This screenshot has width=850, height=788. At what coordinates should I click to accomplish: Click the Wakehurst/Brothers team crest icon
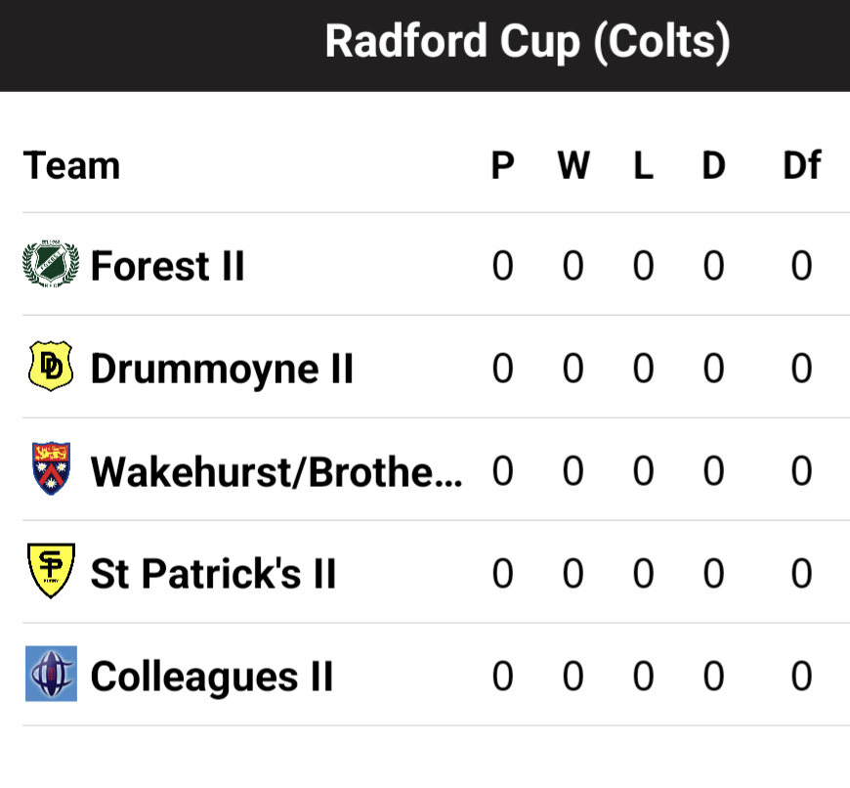click(x=51, y=470)
